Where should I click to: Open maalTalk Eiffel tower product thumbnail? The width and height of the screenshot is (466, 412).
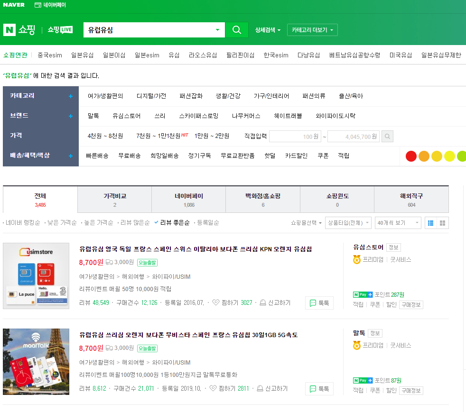point(36,362)
